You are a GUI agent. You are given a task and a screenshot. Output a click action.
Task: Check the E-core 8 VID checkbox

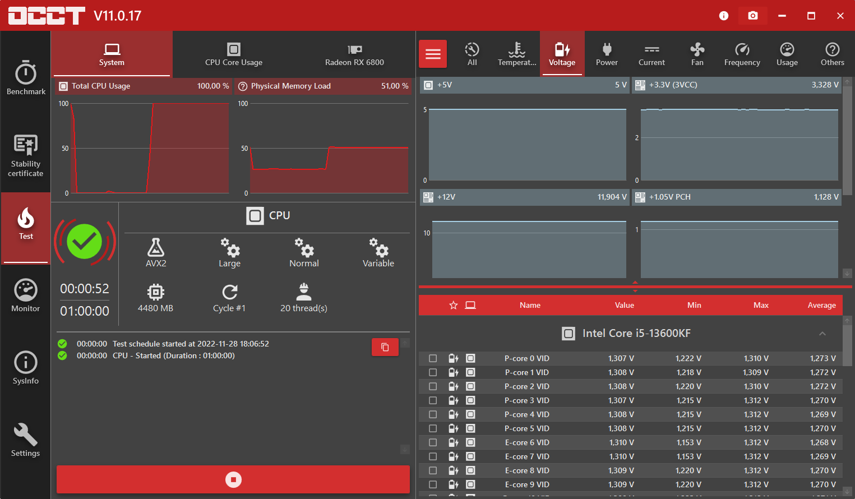pyautogui.click(x=433, y=470)
